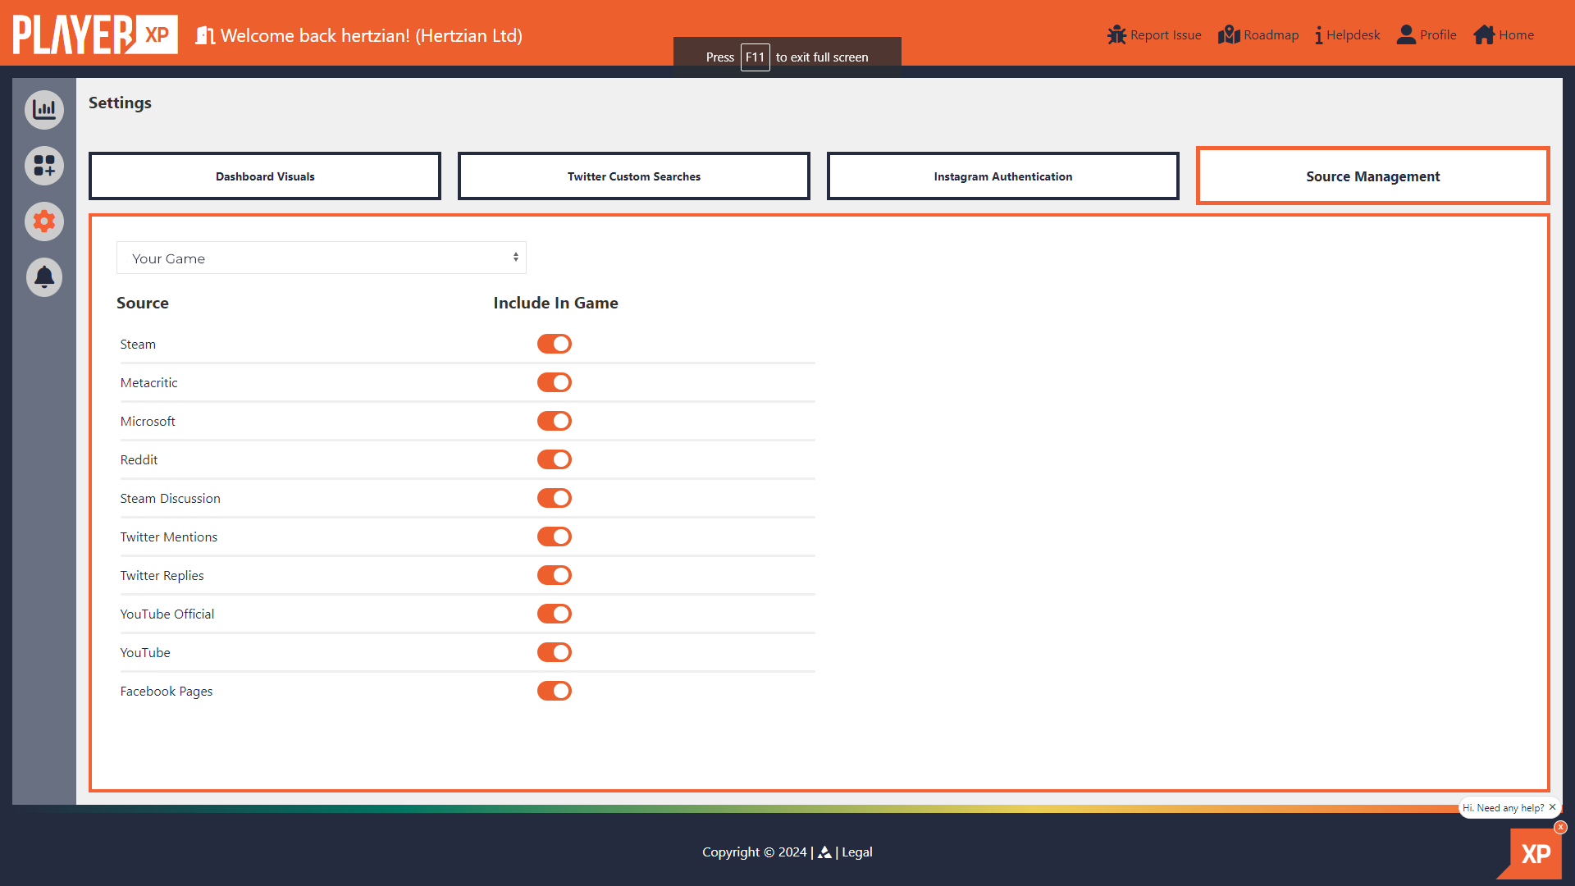Toggle Steam Discussion source inclusion
Screen dimensions: 1575x886
point(555,498)
